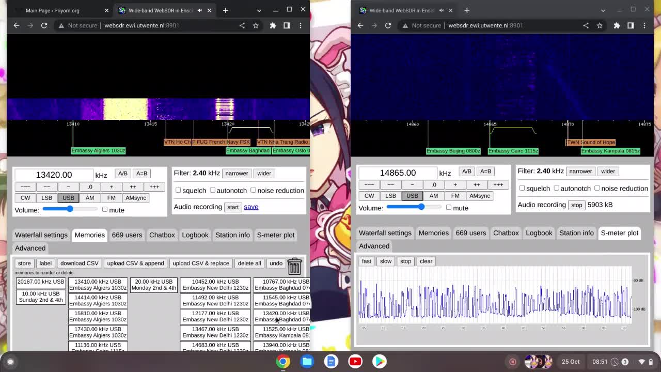Enable autonotch checkbox in left window

coord(212,190)
